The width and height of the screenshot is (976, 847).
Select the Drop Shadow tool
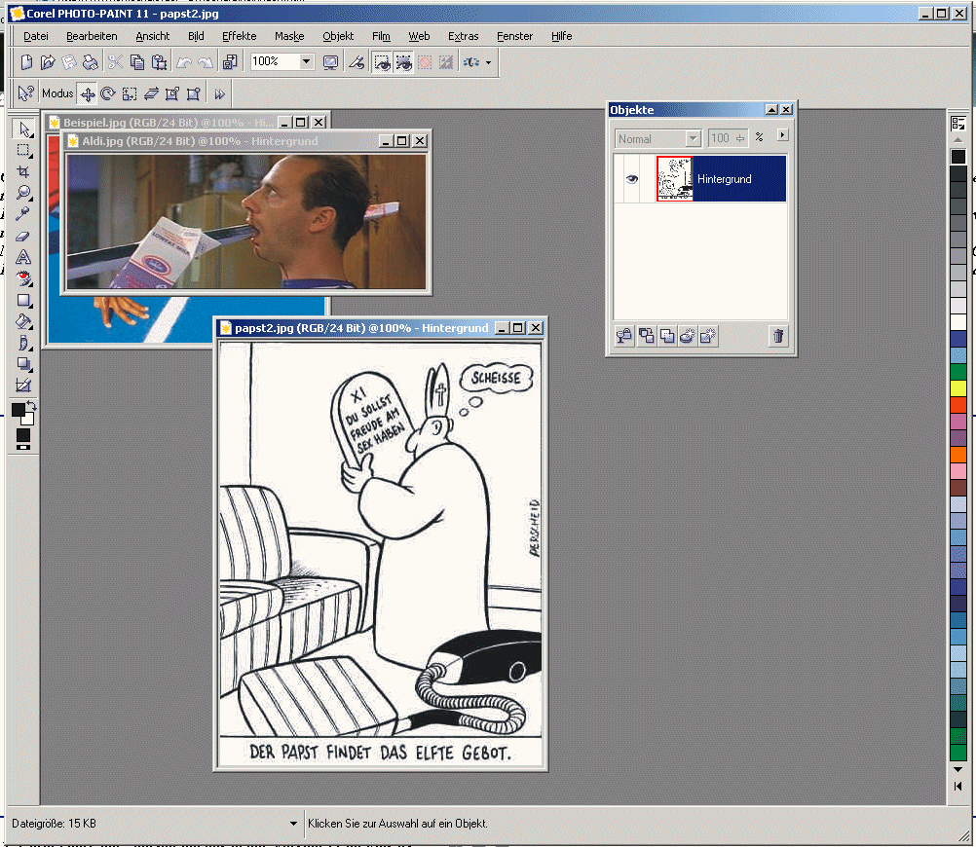point(23,364)
